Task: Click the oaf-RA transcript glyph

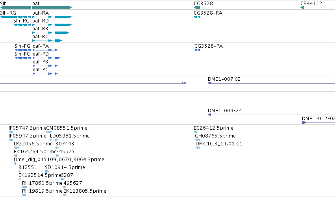Action: tap(52, 17)
